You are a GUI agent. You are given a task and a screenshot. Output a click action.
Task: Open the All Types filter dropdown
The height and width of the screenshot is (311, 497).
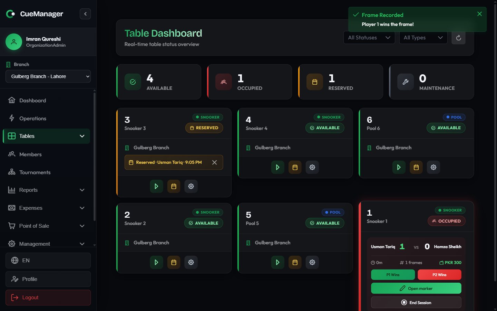click(423, 38)
